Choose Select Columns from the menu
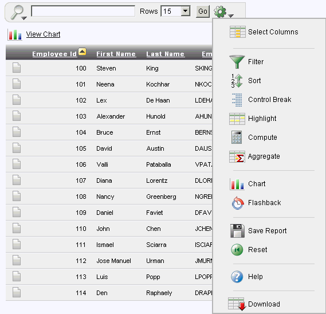This screenshot has height=314, width=326. (273, 32)
